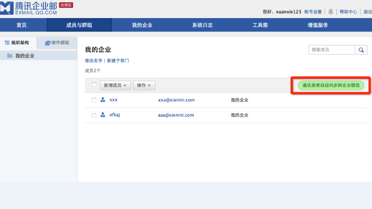This screenshot has height=209, width=372.
Task: Click the 我的企业 folder icon in sidebar
Action: pyautogui.click(x=9, y=56)
